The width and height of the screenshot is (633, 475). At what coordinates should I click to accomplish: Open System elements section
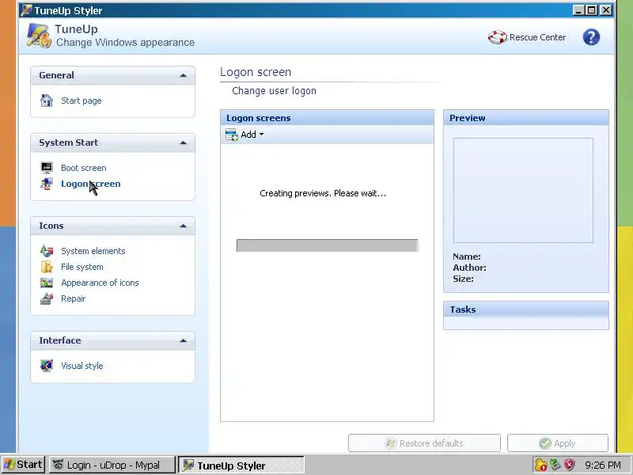tap(93, 251)
